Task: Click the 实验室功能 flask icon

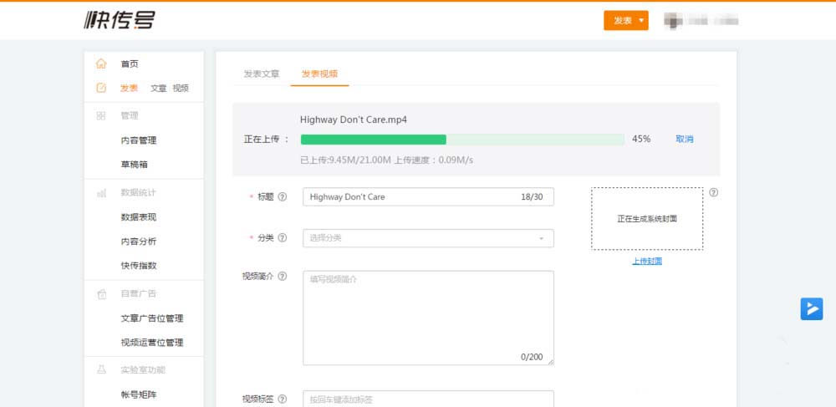Action: [x=101, y=369]
